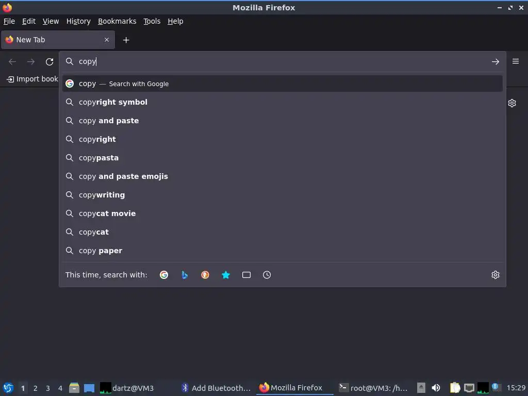Screen dimensions: 528x396
Task: Open the View menu
Action: coord(51,21)
